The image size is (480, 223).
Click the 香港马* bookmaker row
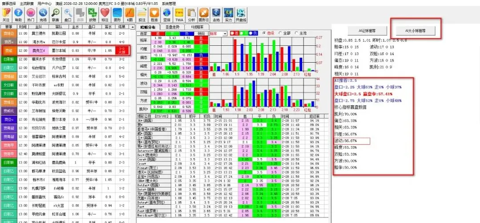[x=232, y=129]
